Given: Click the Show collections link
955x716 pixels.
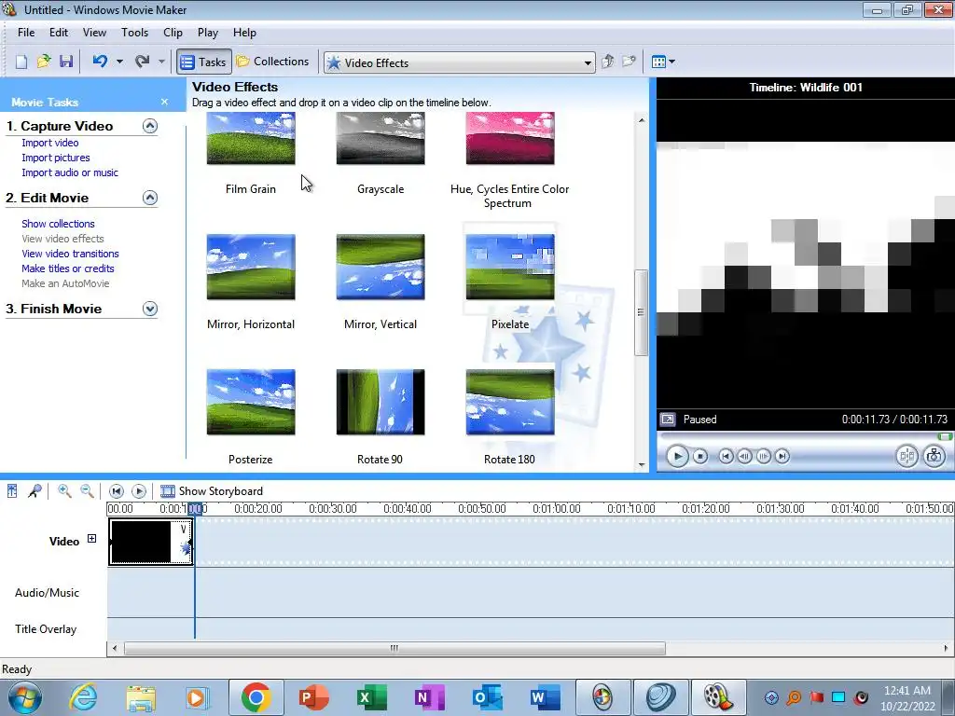Looking at the screenshot, I should (58, 224).
